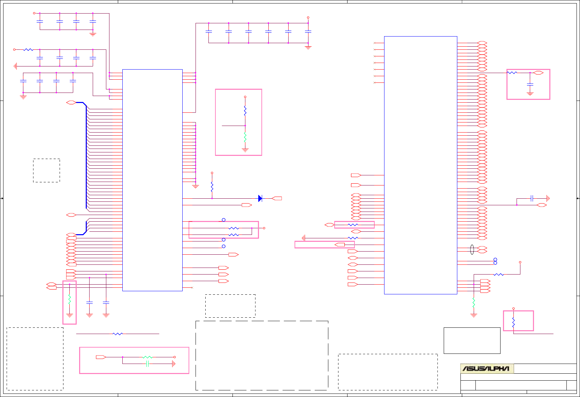580x397 pixels.
Task: Select the blue diode symbol on the schematic
Action: pos(260,198)
